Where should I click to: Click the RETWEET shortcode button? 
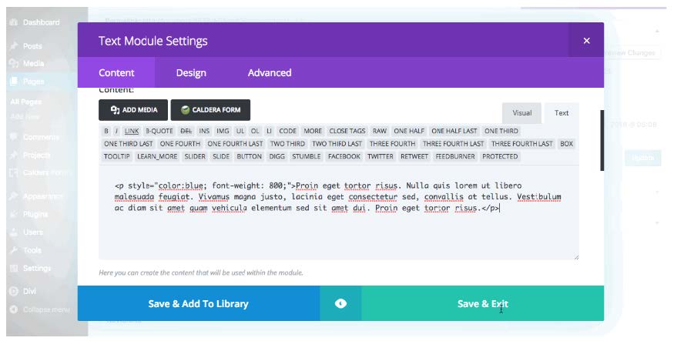tap(414, 156)
